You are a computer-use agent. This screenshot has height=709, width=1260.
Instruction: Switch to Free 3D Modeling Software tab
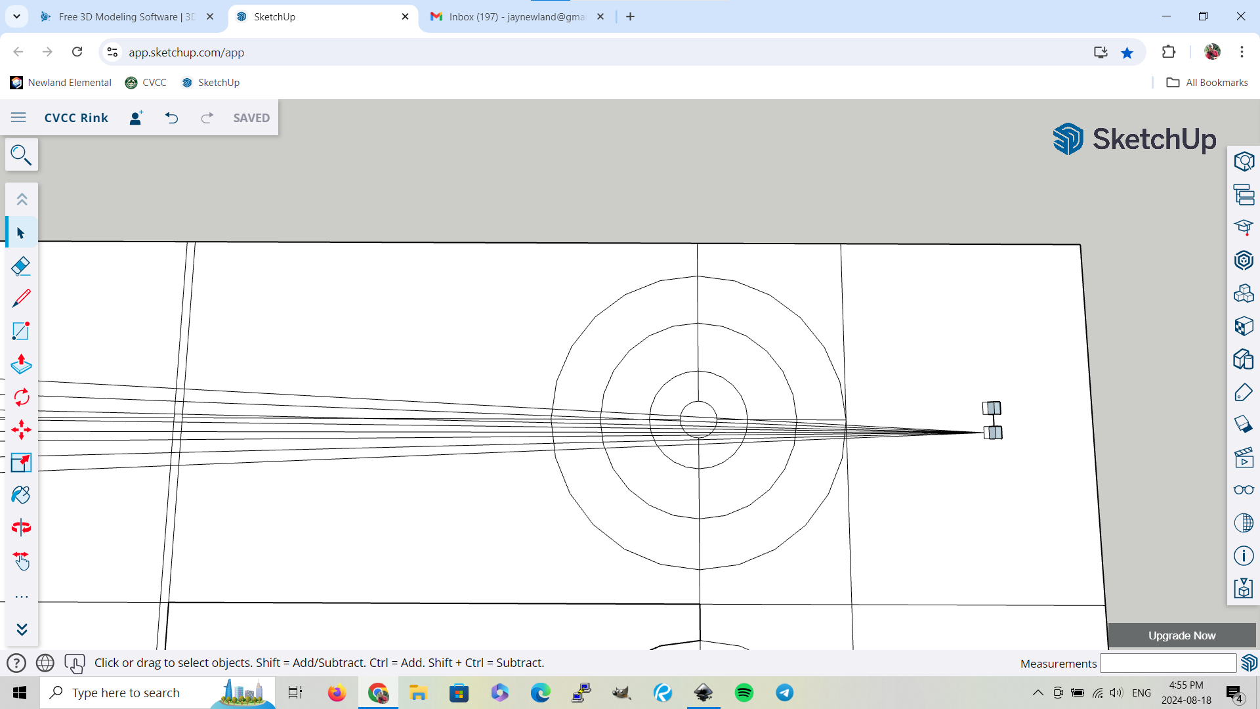(127, 16)
